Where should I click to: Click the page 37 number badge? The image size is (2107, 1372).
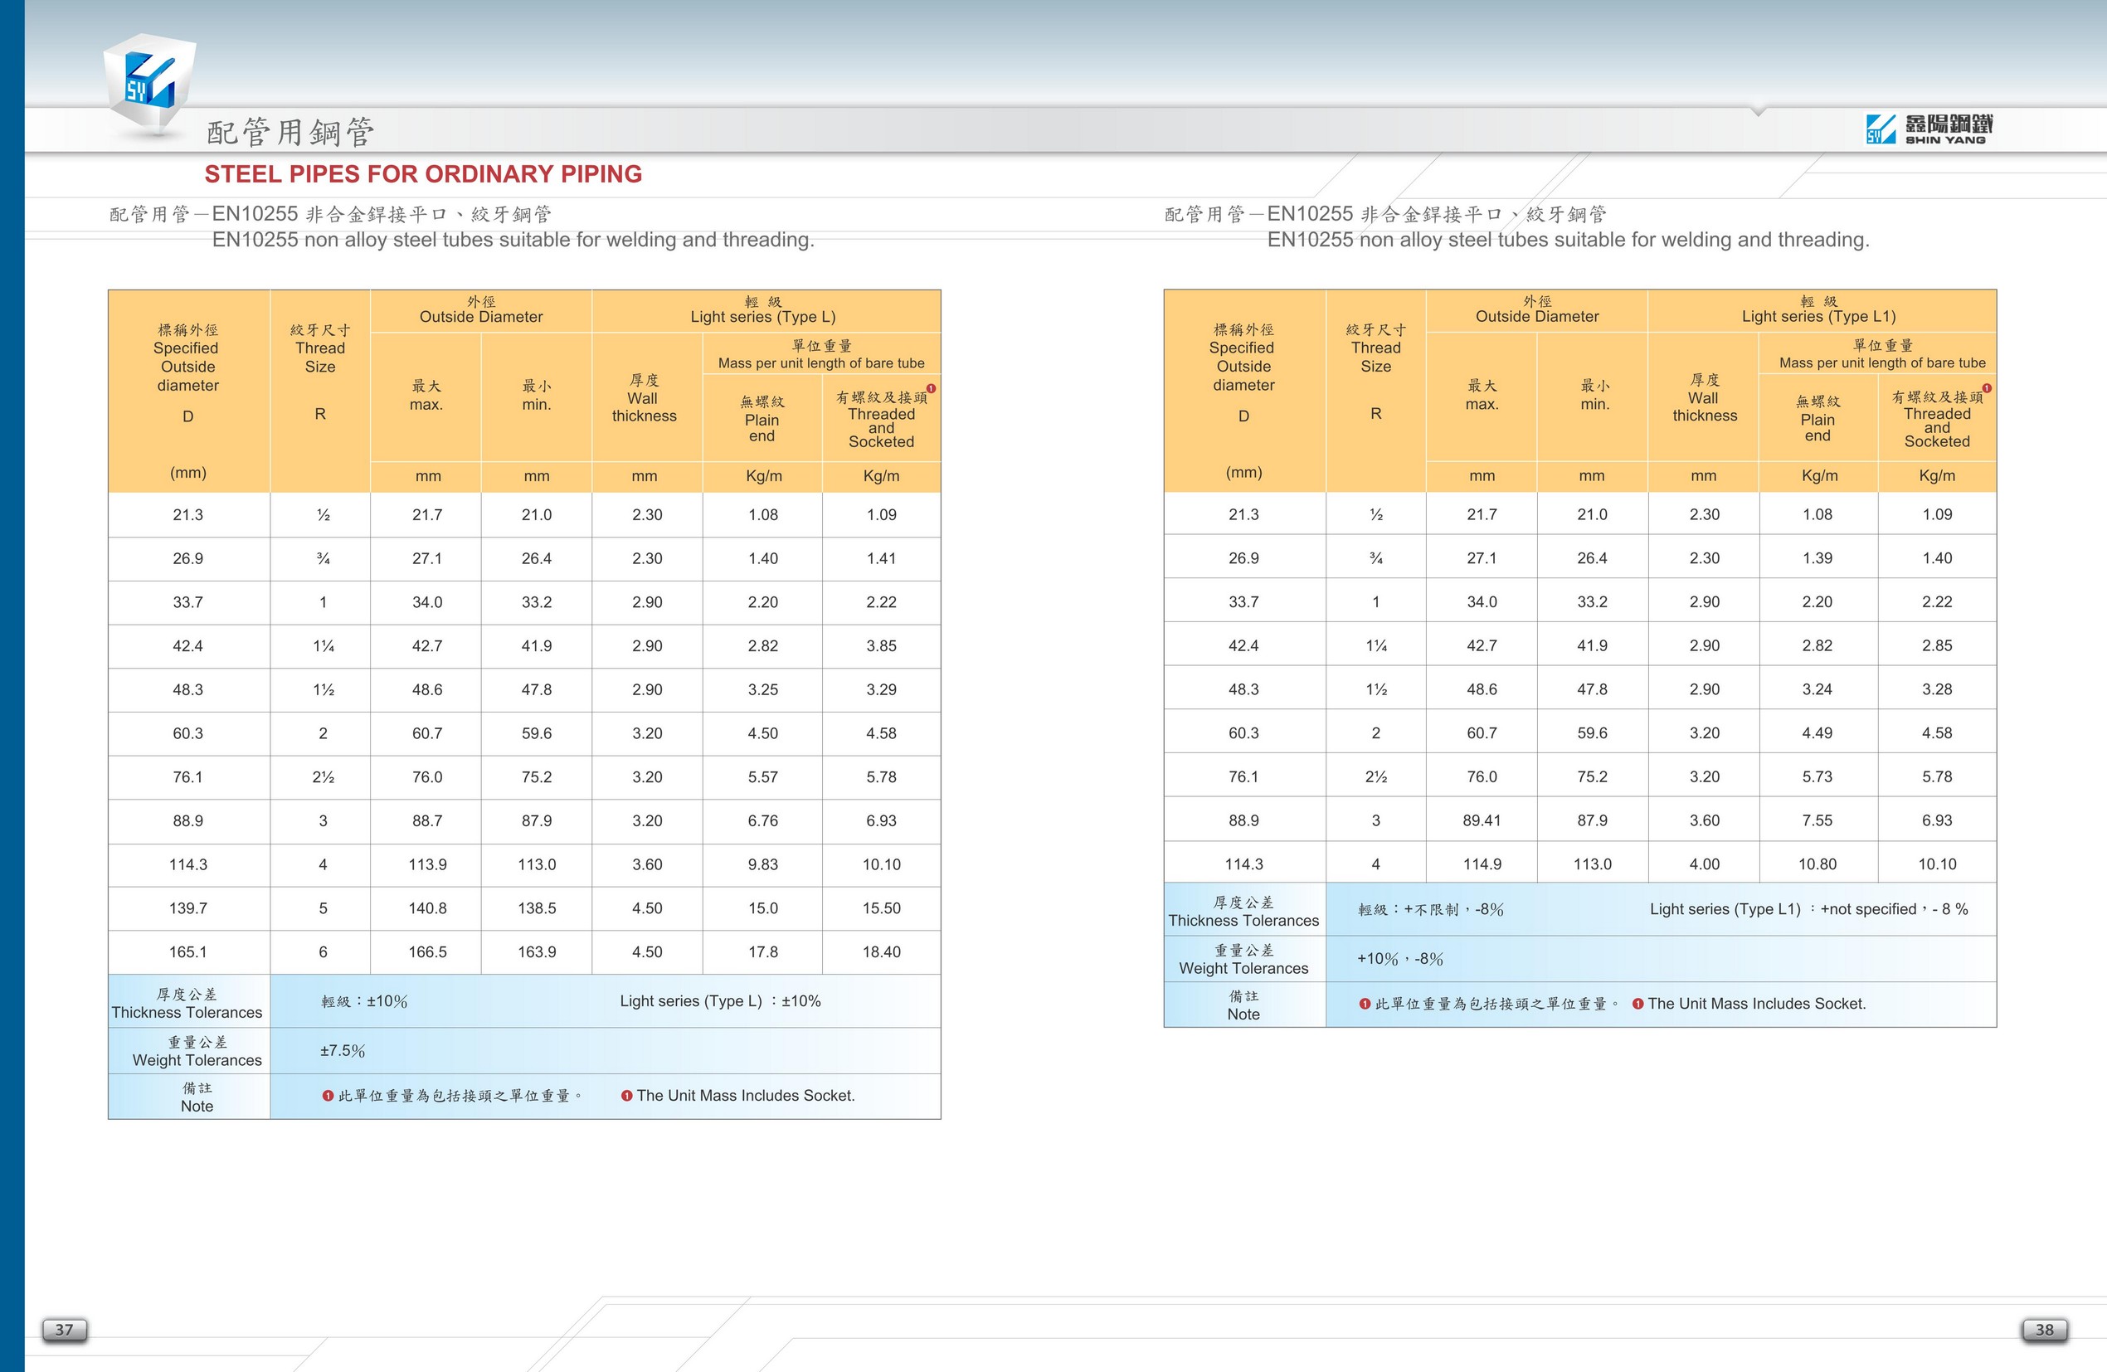(x=65, y=1330)
